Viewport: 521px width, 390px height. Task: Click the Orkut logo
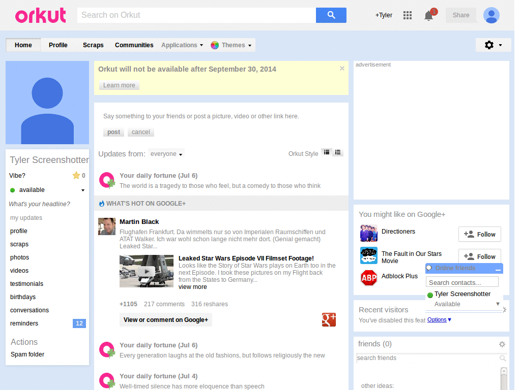point(41,15)
